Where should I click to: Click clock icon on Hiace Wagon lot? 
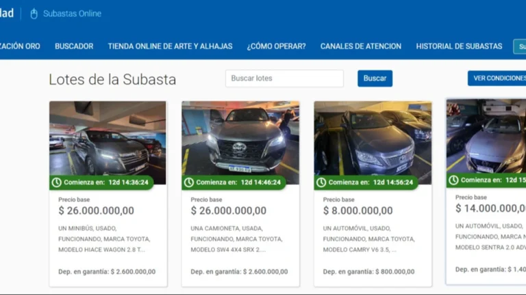coord(56,182)
